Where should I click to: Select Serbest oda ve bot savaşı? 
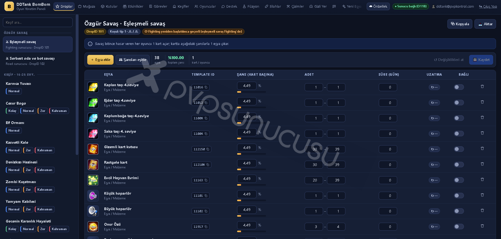click(38, 61)
